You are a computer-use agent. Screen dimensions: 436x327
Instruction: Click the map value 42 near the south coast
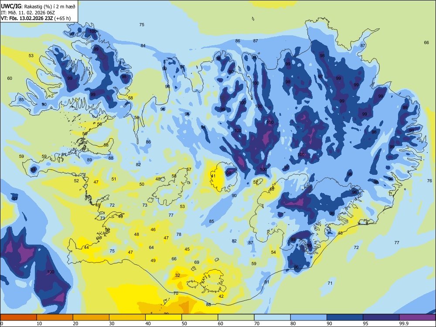(x=221, y=296)
